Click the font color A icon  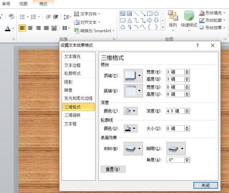click(7, 28)
